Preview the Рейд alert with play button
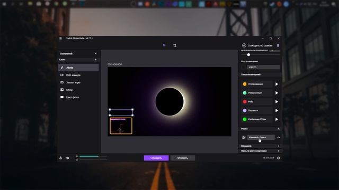Image resolution: width=339 pixels, height=190 pixels. pyautogui.click(x=276, y=102)
